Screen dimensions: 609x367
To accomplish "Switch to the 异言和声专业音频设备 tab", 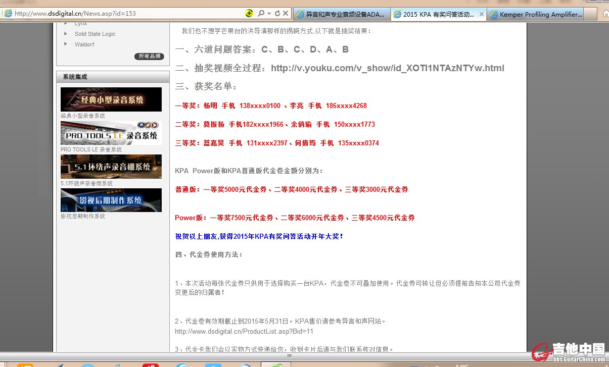I will click(341, 14).
